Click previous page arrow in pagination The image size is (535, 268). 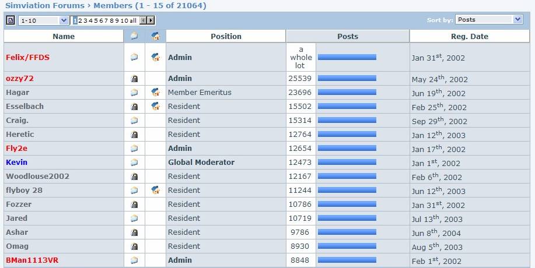pyautogui.click(x=143, y=20)
